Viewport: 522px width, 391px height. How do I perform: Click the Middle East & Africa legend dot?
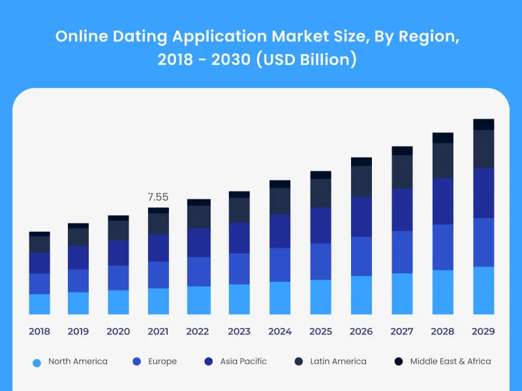(399, 362)
